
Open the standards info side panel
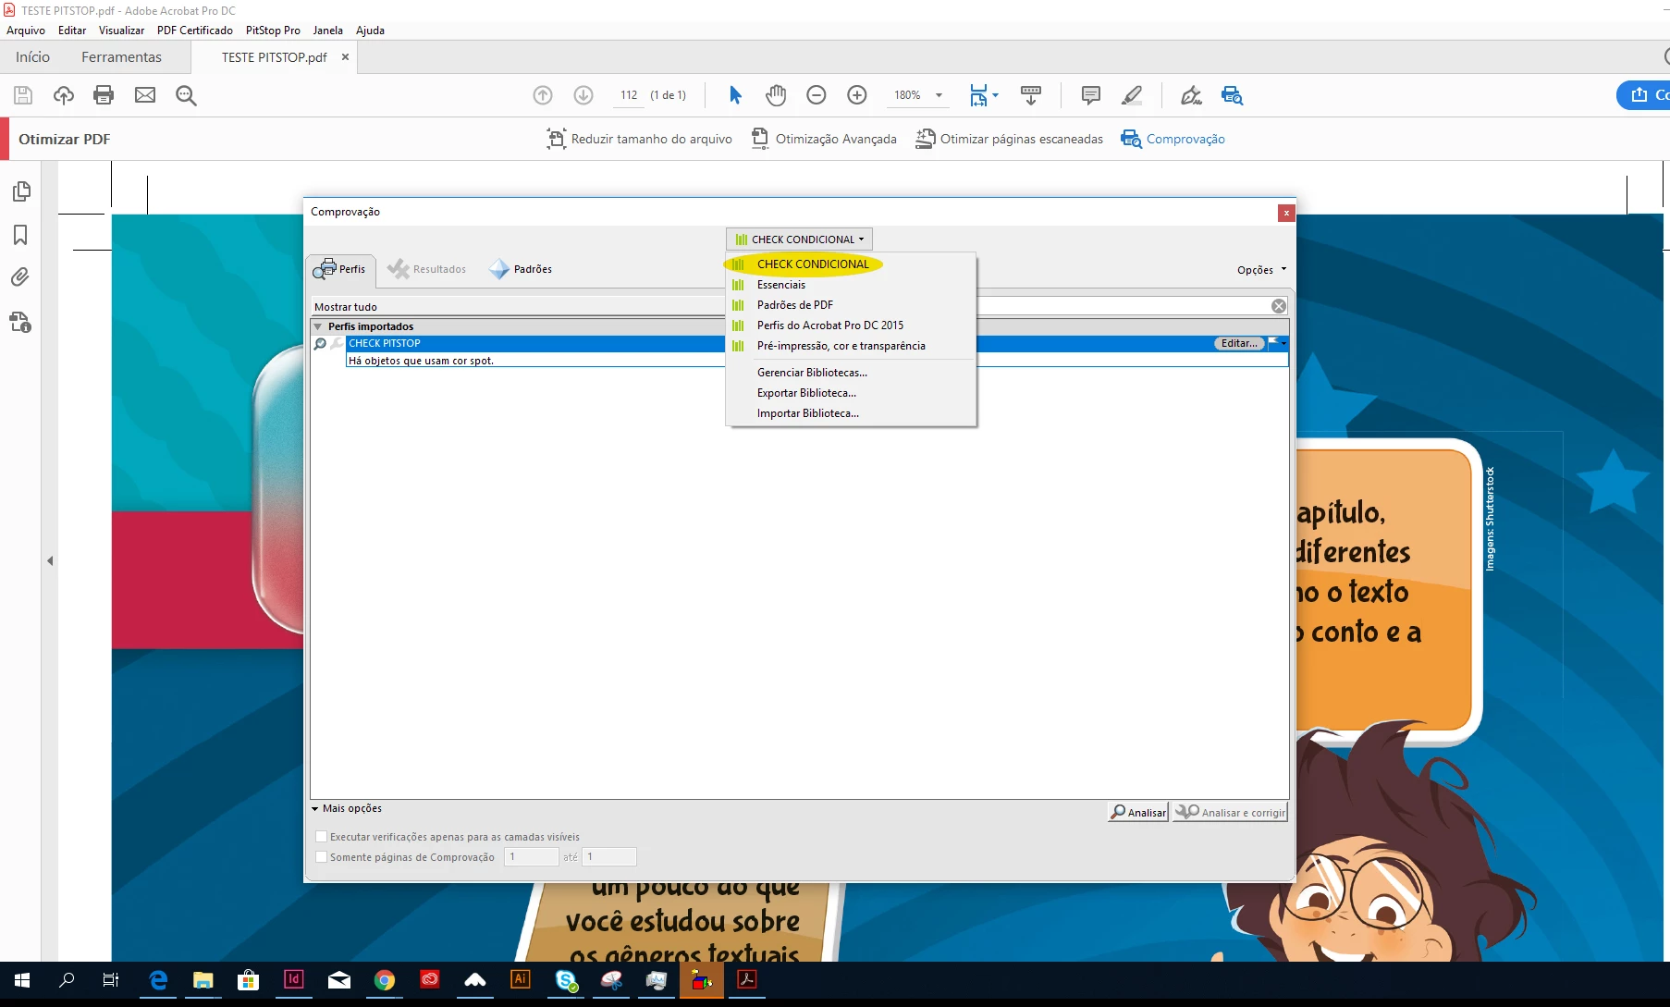20,322
